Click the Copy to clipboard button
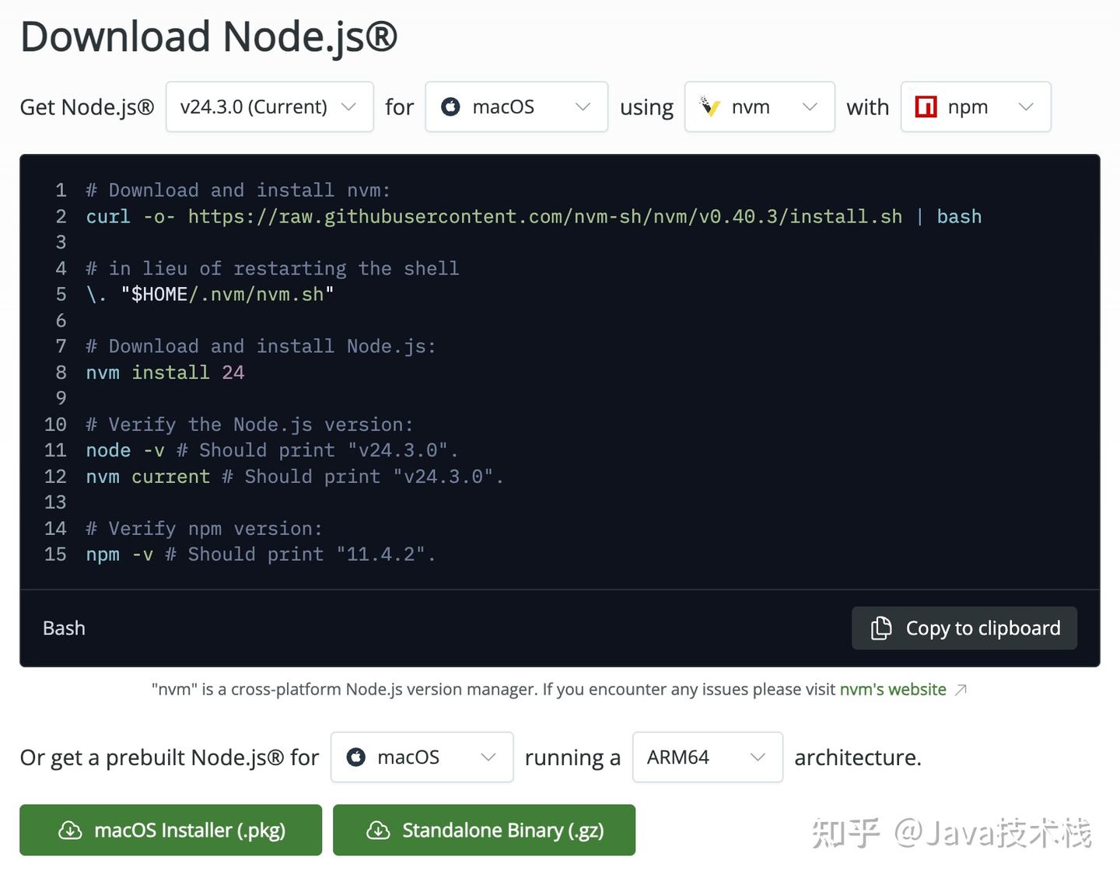Viewport: 1120px width, 878px height. [x=964, y=628]
